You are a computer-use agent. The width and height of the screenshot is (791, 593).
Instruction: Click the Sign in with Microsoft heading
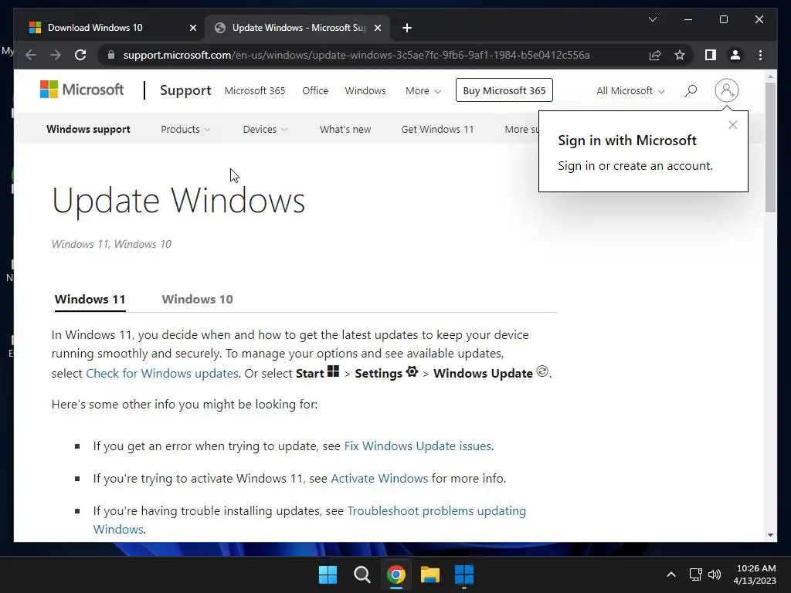point(627,141)
